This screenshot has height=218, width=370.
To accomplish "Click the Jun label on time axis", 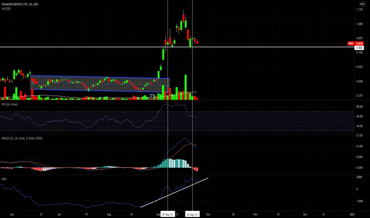I will point(12,214).
